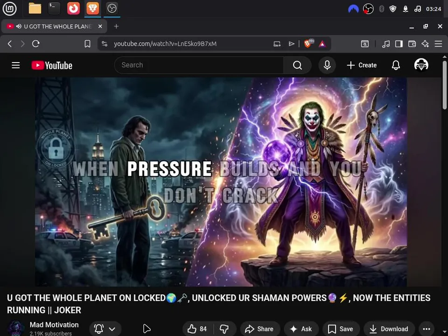
Task: Open Leo AI assistant sparkle icon
Action: tap(425, 44)
